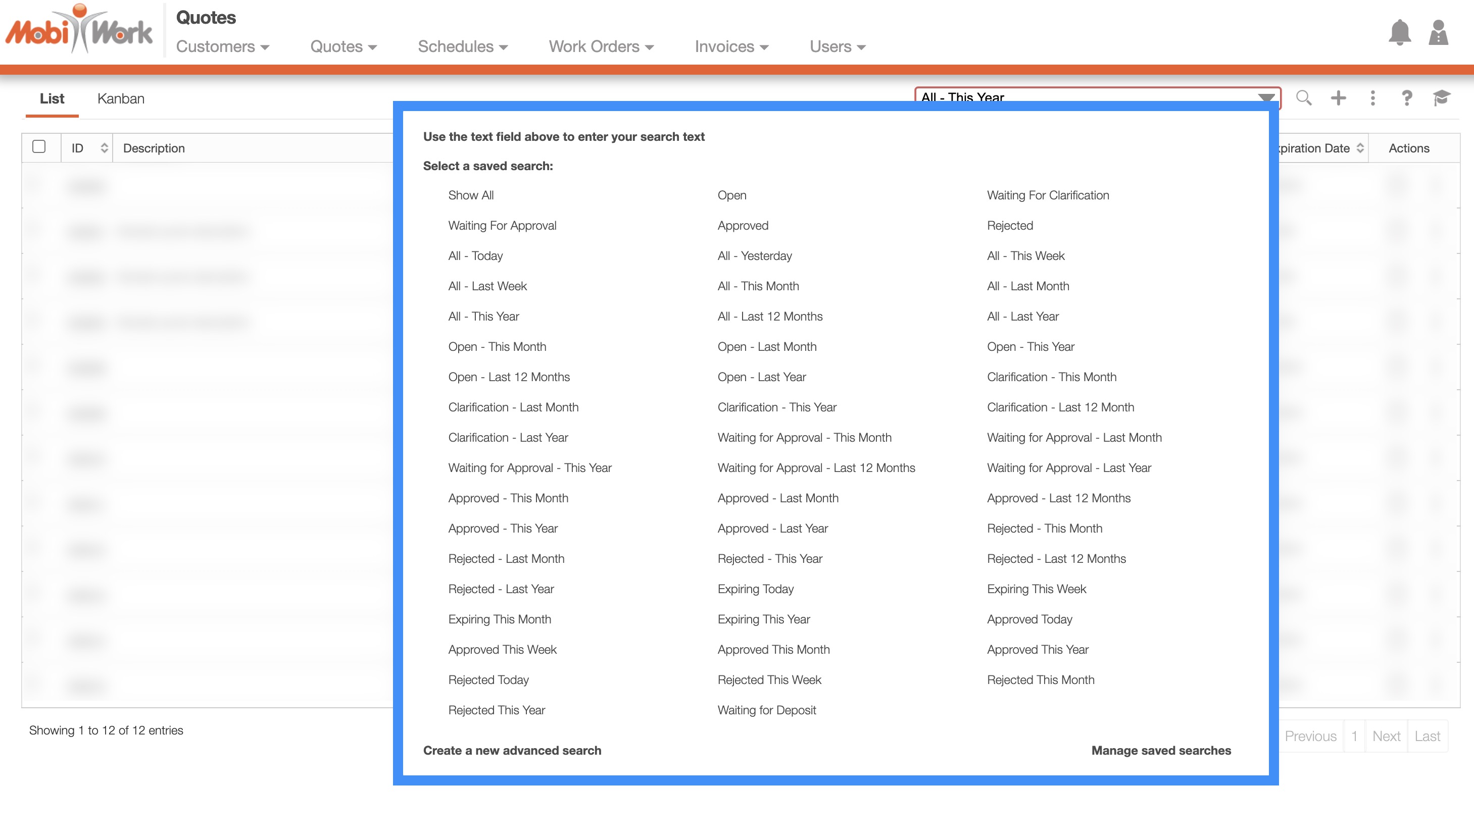Click Create a new advanced search
Viewport: 1474px width, 840px height.
512,750
